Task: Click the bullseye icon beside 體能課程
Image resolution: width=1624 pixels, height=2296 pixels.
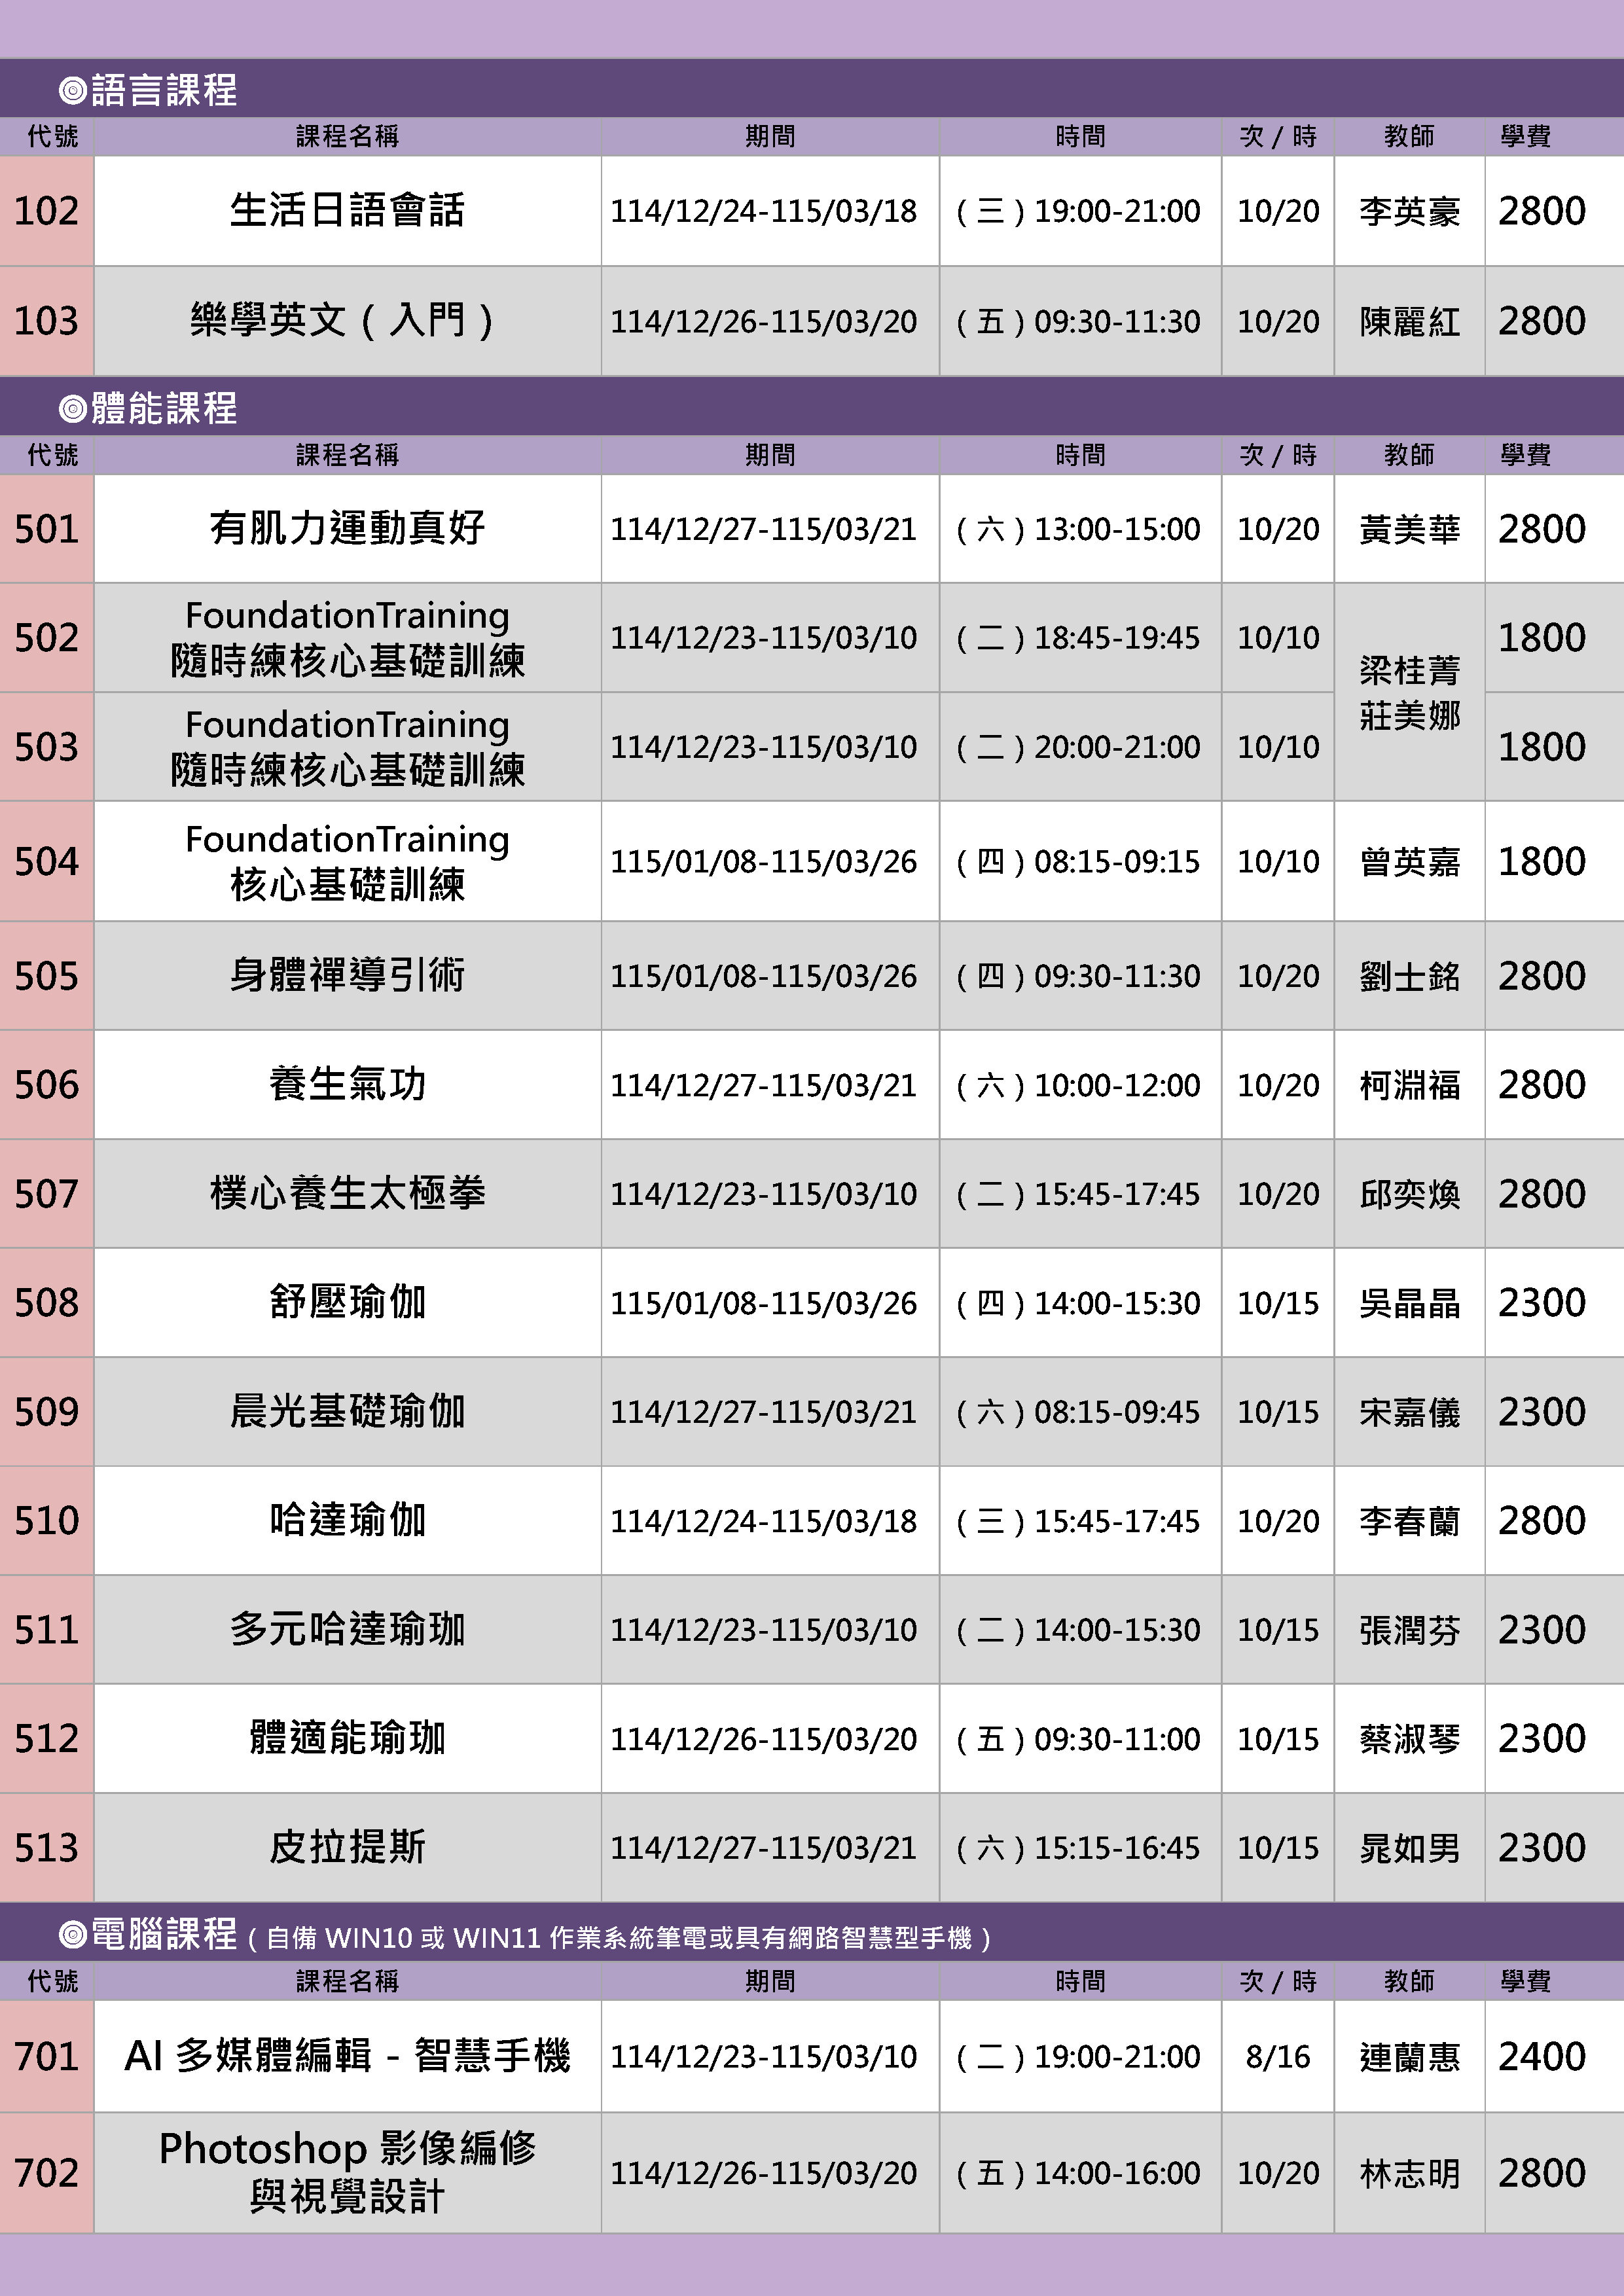Action: [73, 409]
